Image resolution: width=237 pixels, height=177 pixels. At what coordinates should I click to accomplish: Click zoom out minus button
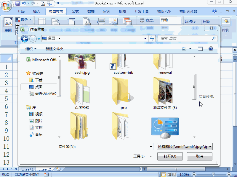pyautogui.click(x=194, y=175)
